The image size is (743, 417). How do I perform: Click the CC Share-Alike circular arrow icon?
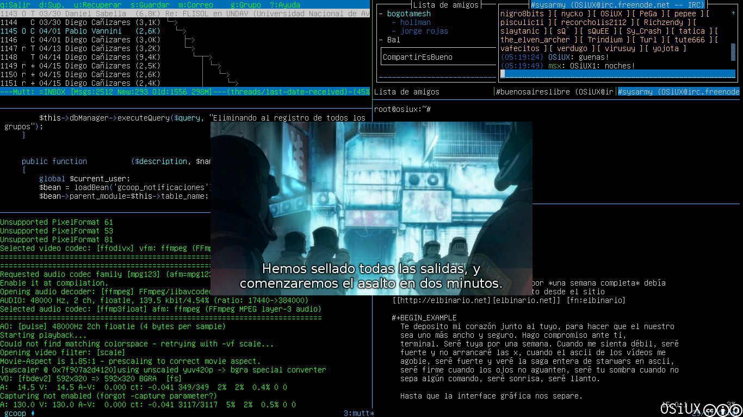tap(735, 410)
